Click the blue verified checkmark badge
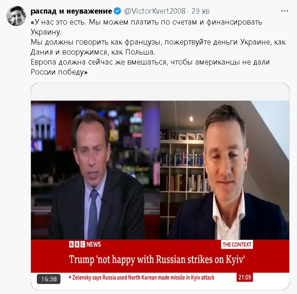The width and height of the screenshot is (297, 294). pyautogui.click(x=117, y=11)
